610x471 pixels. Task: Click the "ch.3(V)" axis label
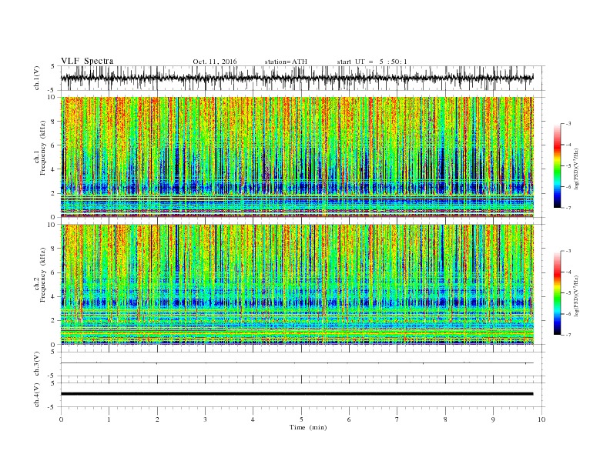(37, 364)
